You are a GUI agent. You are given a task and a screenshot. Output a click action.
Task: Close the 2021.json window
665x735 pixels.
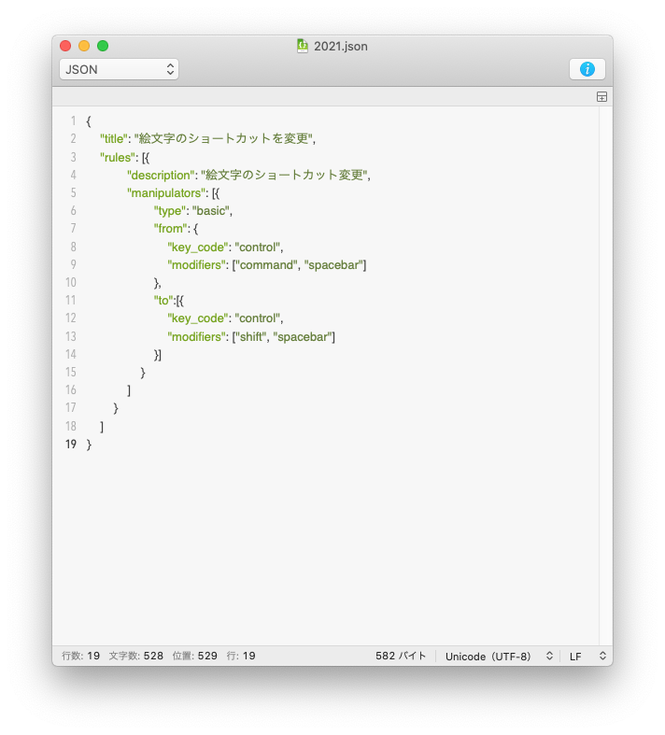(65, 46)
